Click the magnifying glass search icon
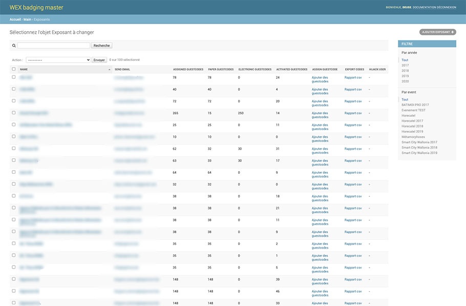This screenshot has width=466, height=306. [13, 46]
